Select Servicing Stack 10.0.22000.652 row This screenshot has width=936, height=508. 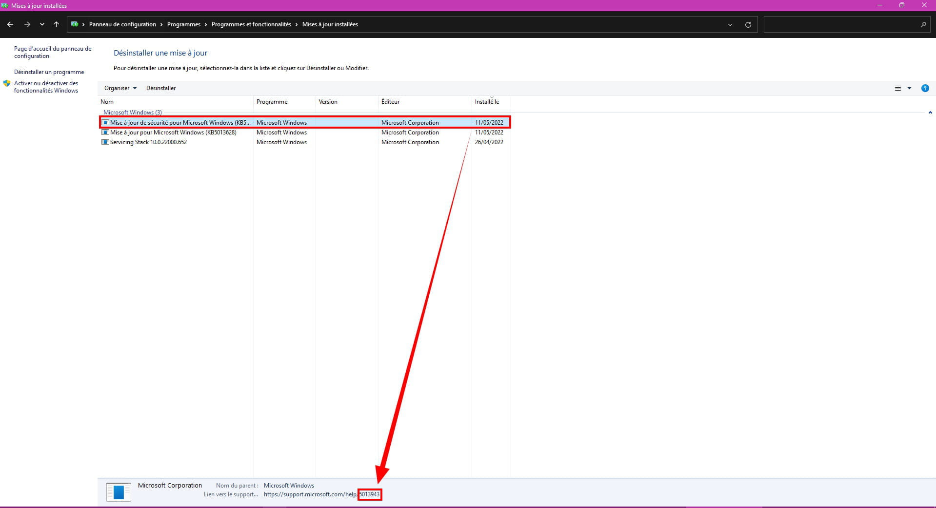(x=305, y=142)
